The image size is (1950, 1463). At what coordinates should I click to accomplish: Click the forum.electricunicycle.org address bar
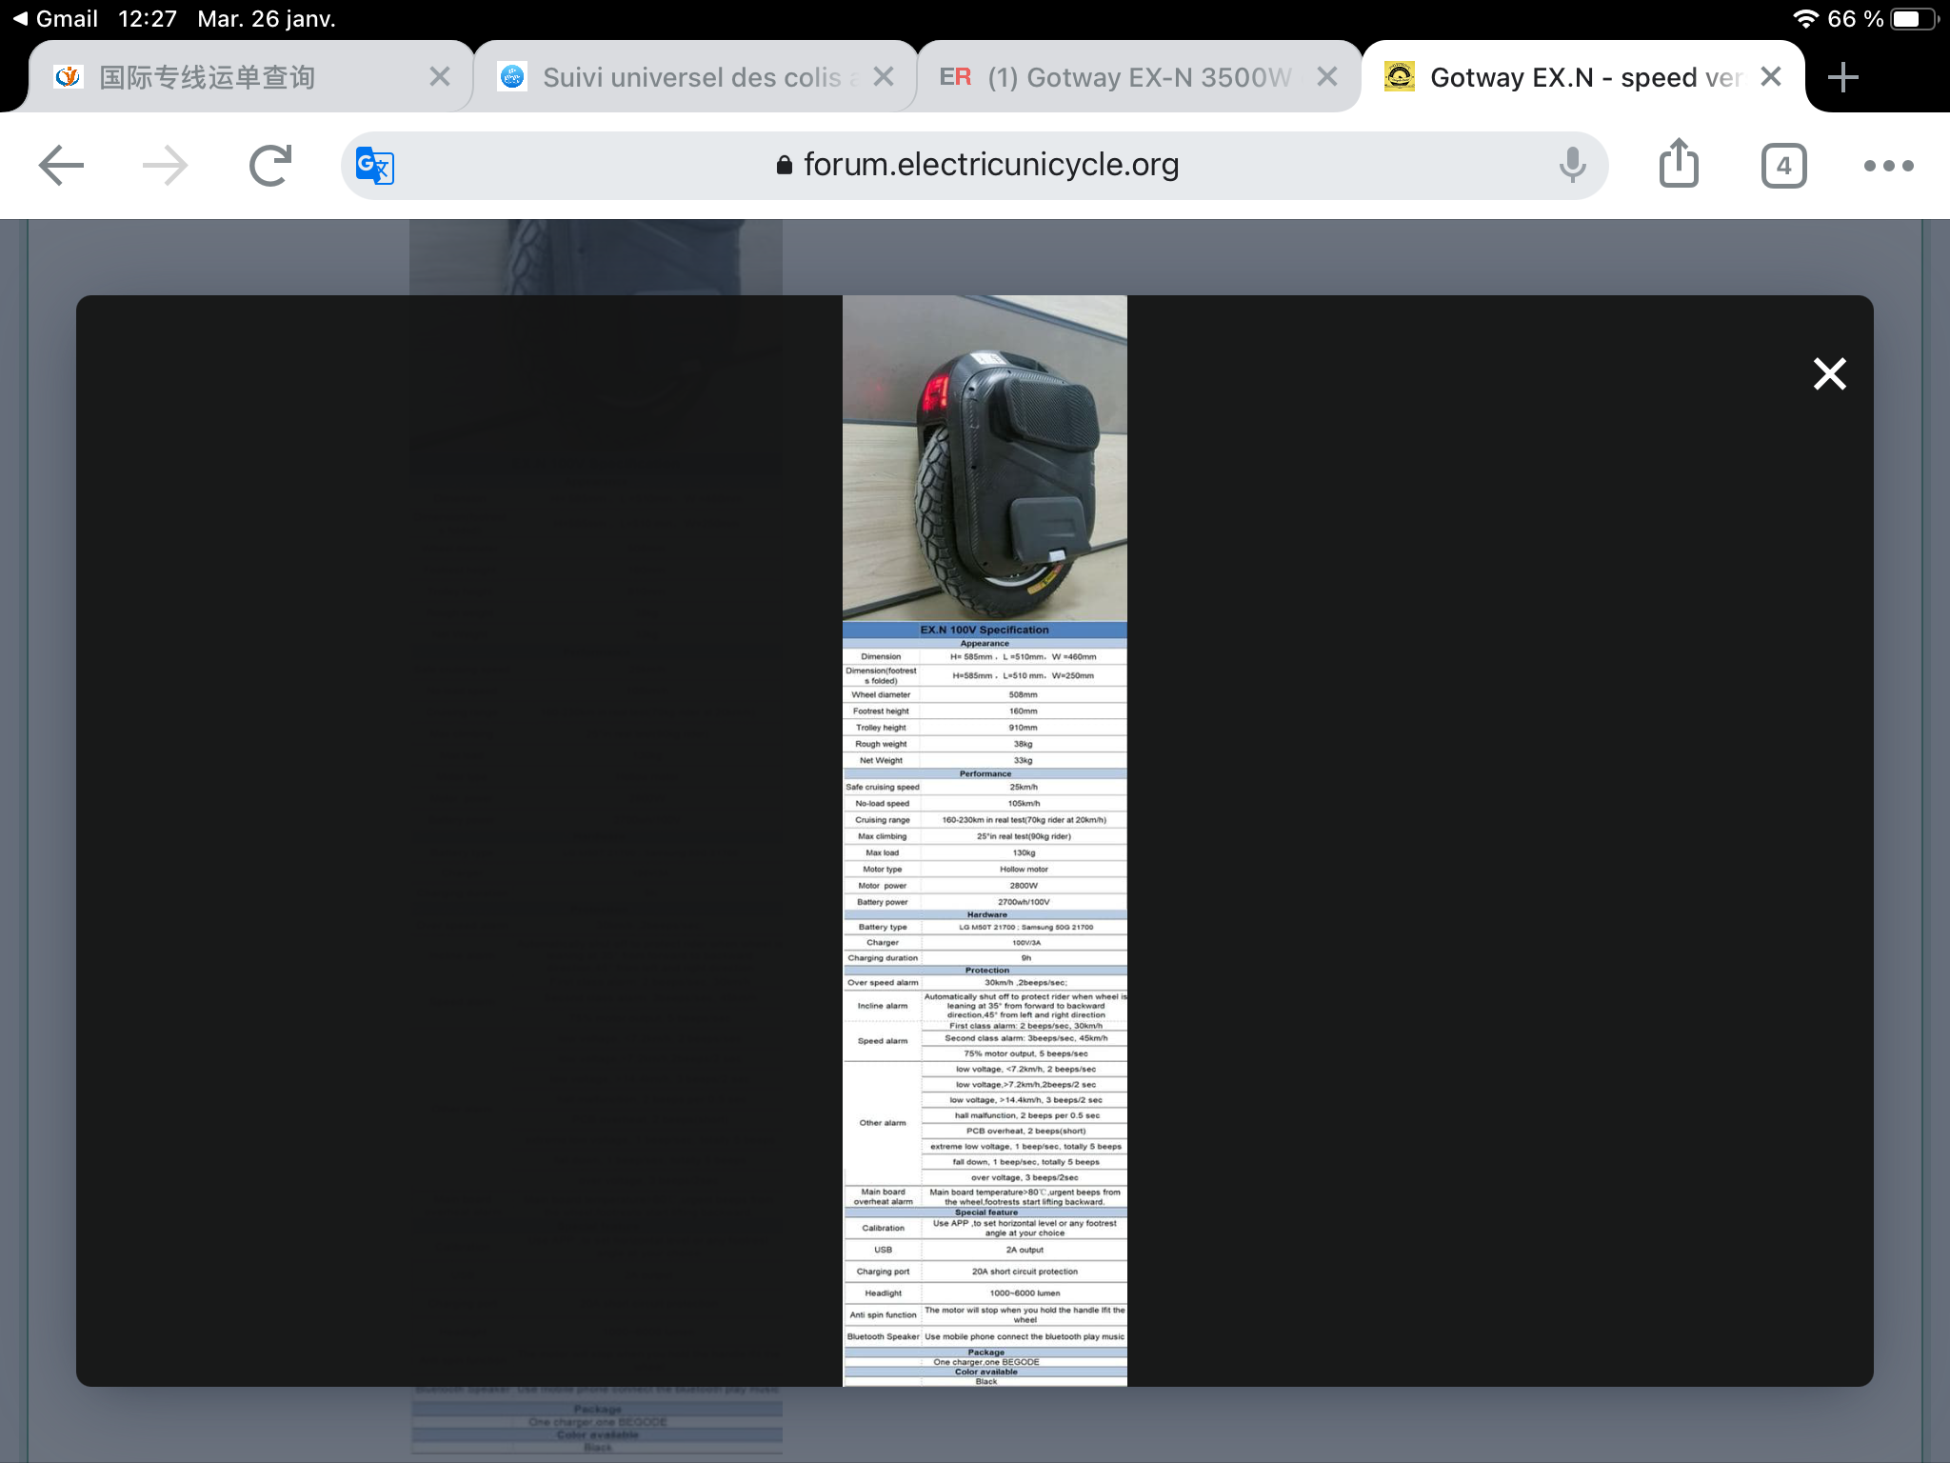pyautogui.click(x=975, y=166)
